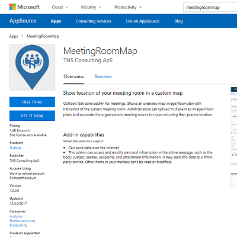Select the Apps navigation item
The height and width of the screenshot is (237, 237).
[56, 21]
